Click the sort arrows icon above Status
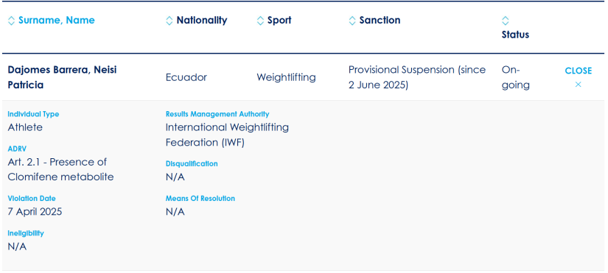Viewport: 608px width, 273px height. [506, 21]
